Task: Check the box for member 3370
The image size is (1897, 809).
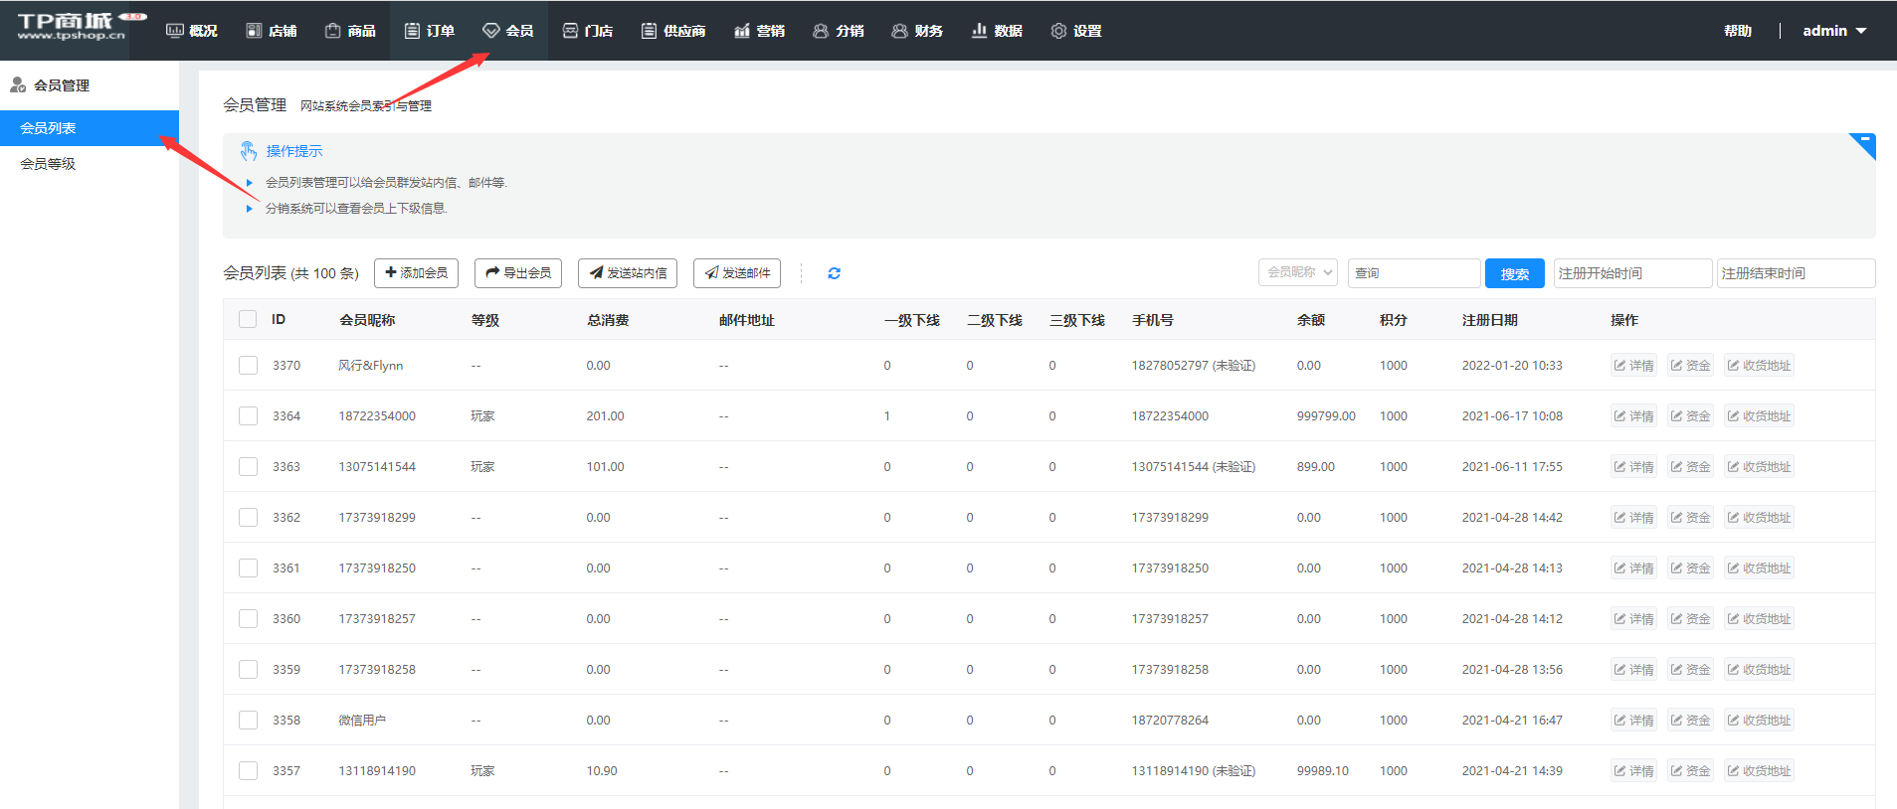Action: click(248, 366)
